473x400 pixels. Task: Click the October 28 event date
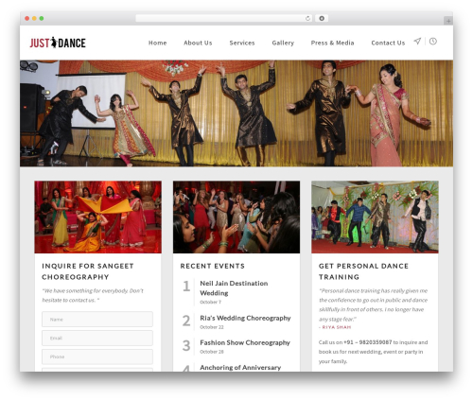212,352
